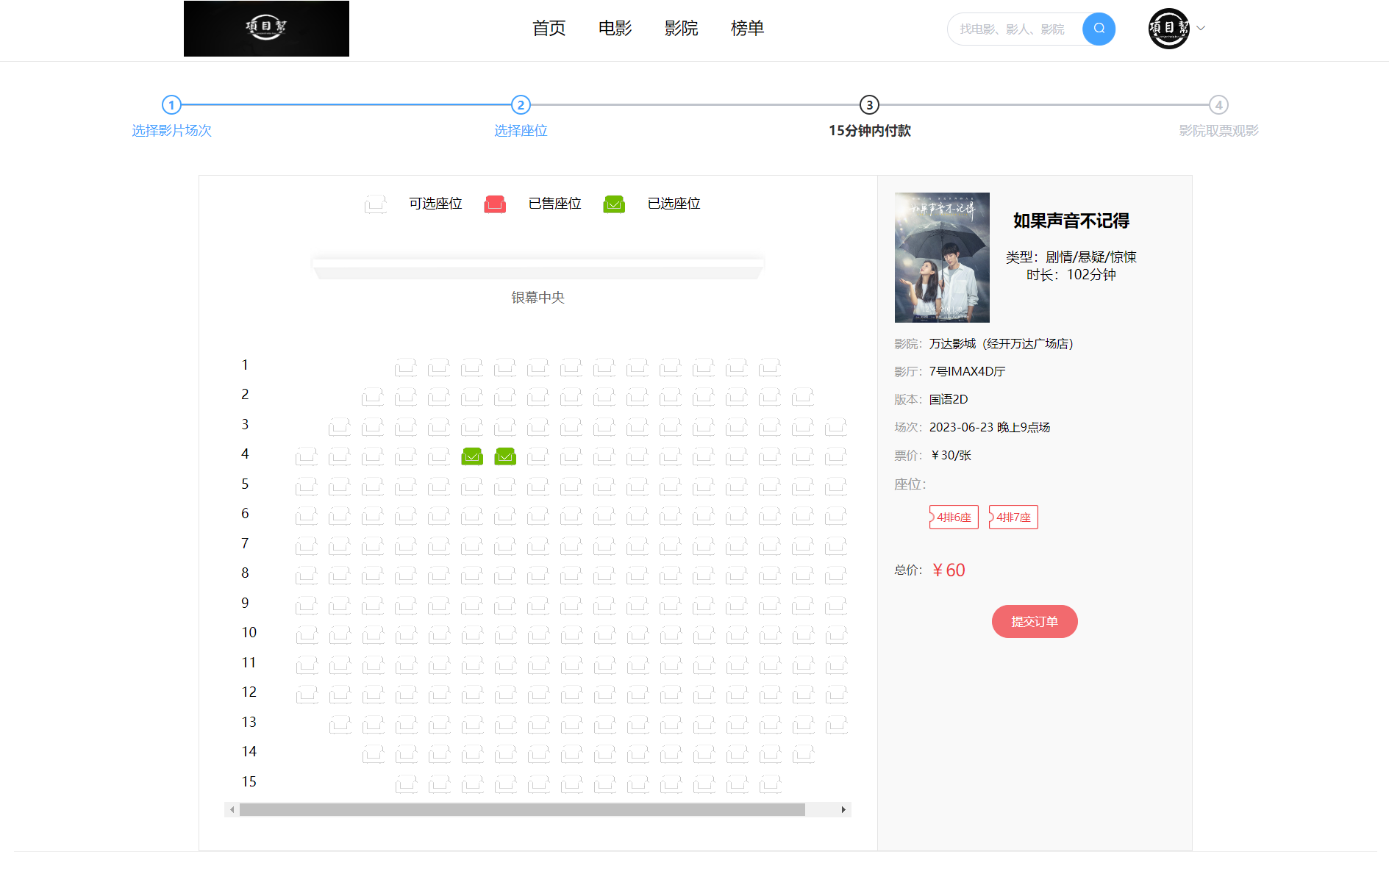1389x896 pixels.
Task: Click the 4排7座 ticket tag
Action: 1013,517
